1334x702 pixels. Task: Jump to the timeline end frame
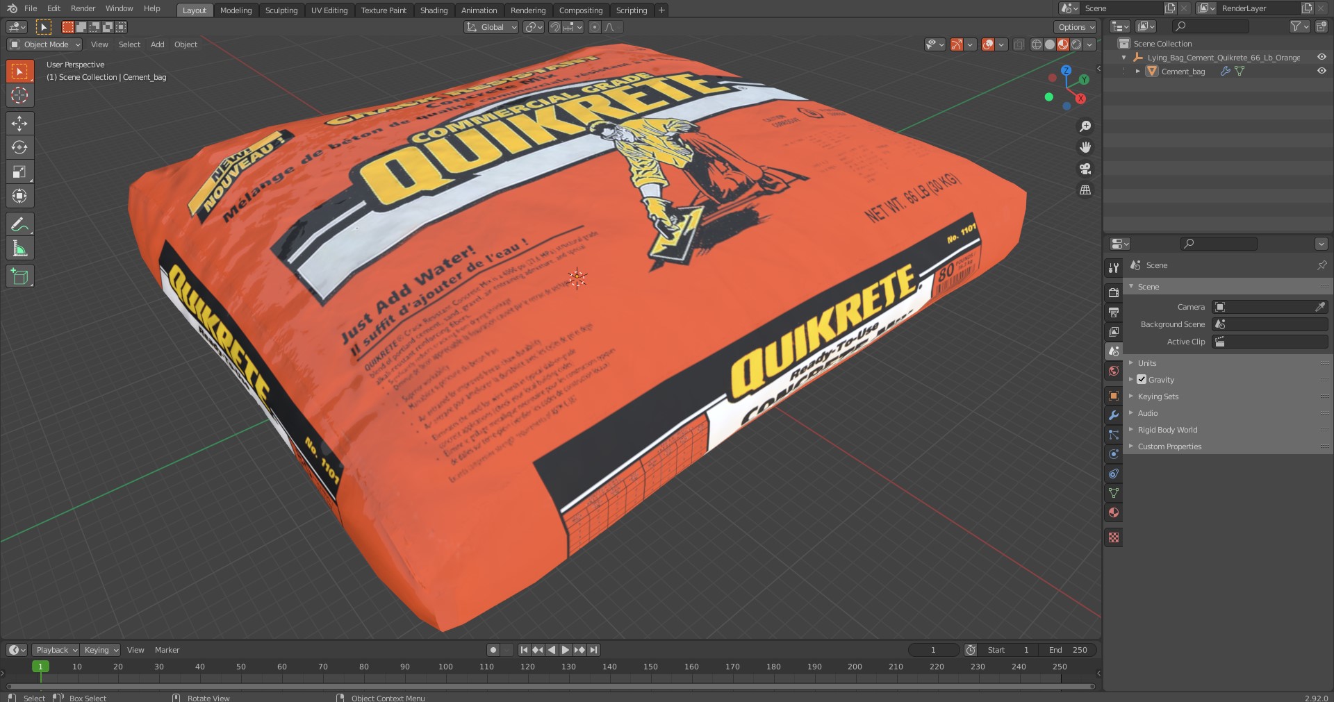(593, 650)
